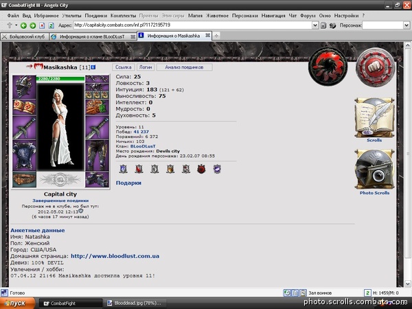Click the address URL input field
Screen dimensions: 412x309
pyautogui.click(x=192, y=25)
